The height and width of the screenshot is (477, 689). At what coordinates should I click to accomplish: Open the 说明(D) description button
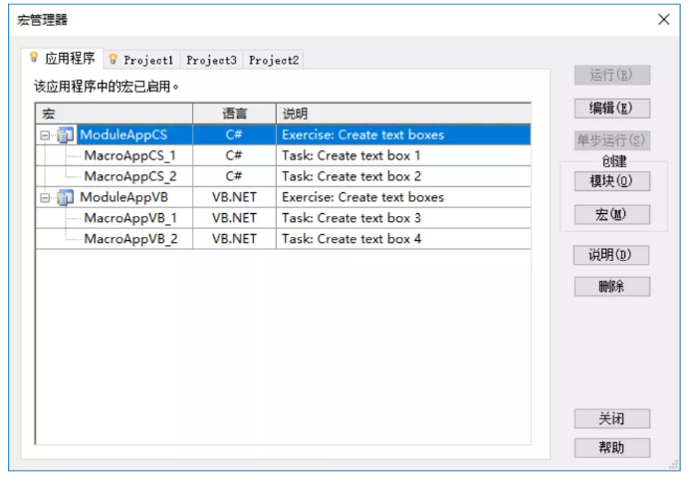pyautogui.click(x=610, y=255)
